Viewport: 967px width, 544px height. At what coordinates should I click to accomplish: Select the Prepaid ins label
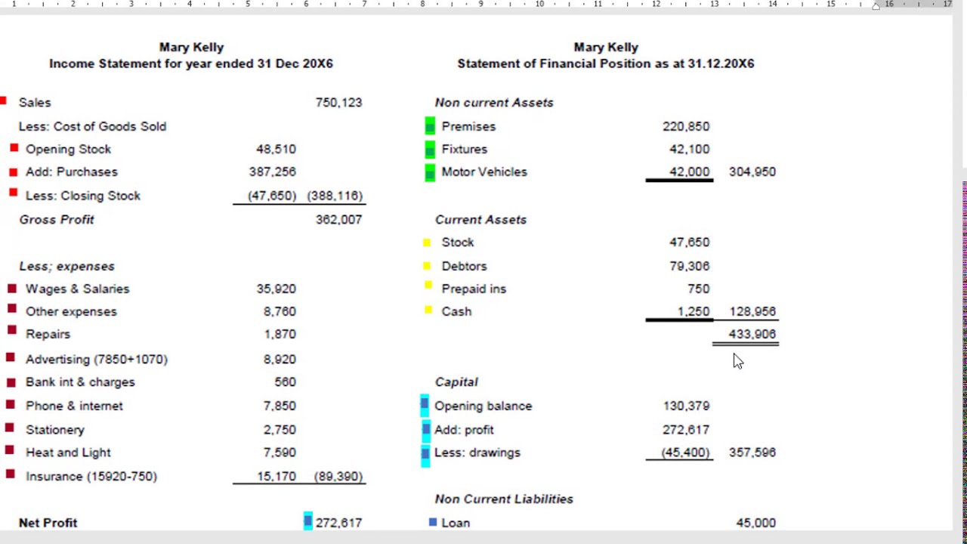[x=474, y=289]
